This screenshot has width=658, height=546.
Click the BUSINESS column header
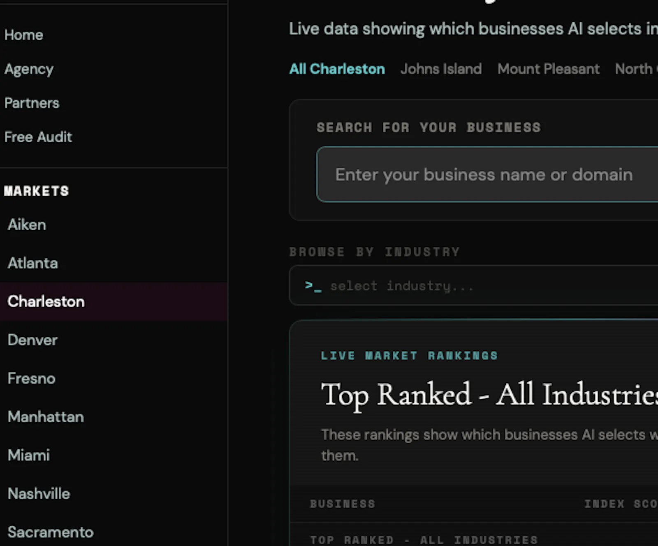pos(343,504)
